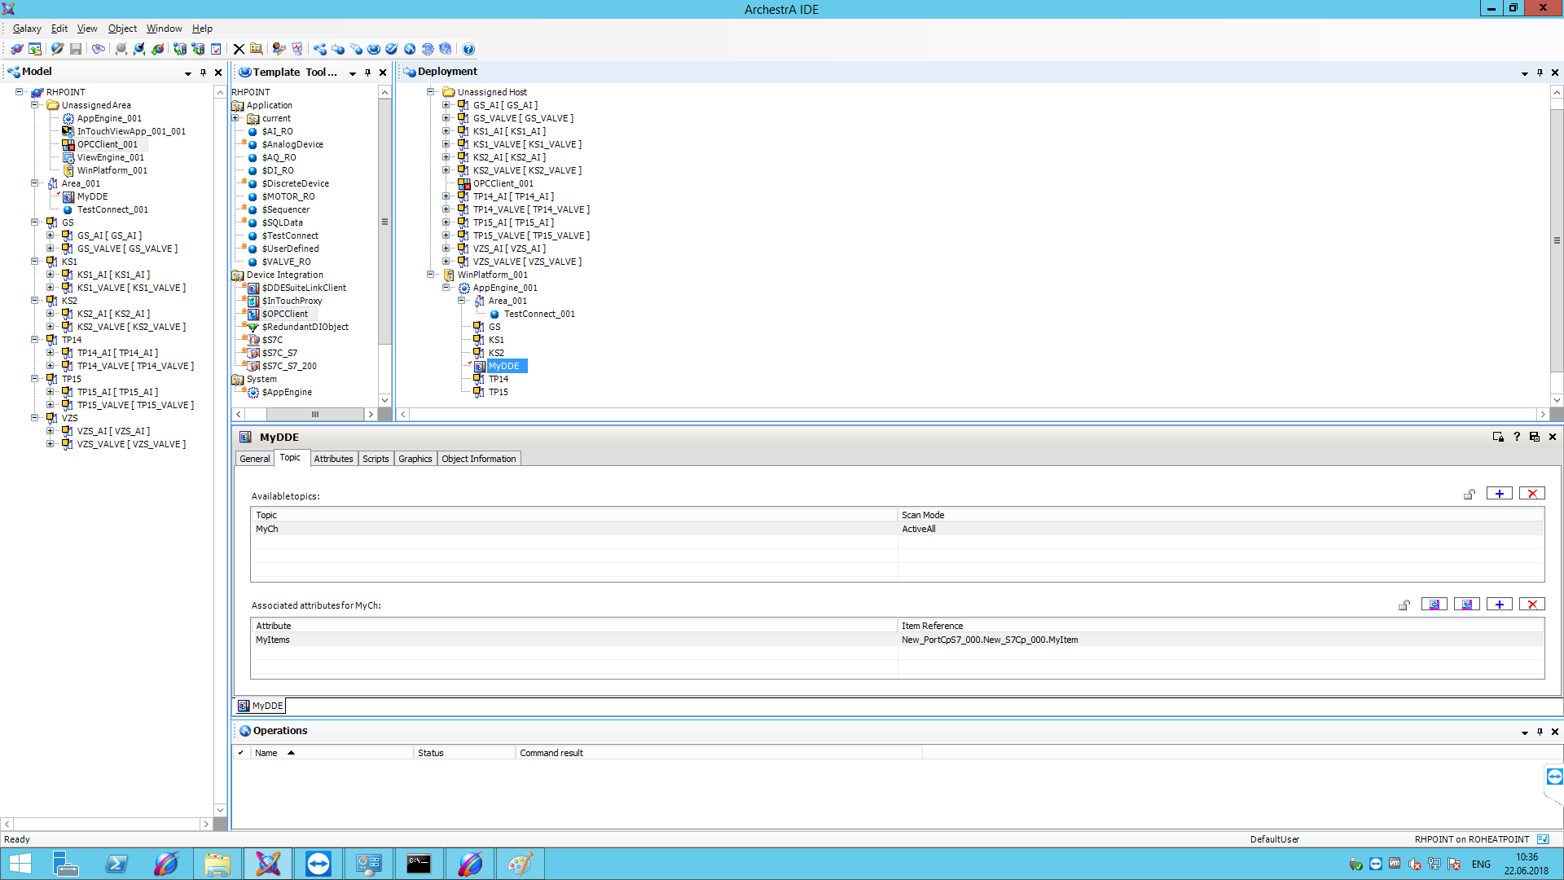Delete the associated attribute with the red X
Viewport: 1564px width, 880px height.
tap(1531, 605)
